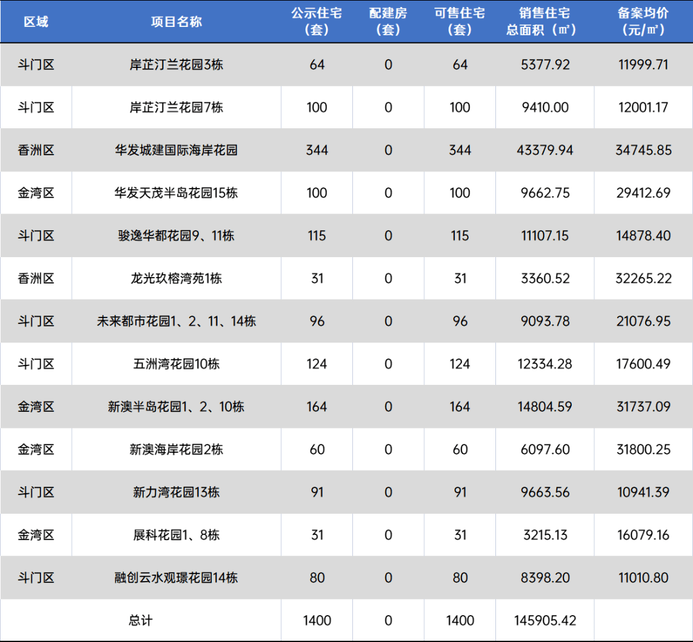Click 香洲区 in the 华发城建国际海岸花园 row
The height and width of the screenshot is (642, 693).
click(36, 150)
